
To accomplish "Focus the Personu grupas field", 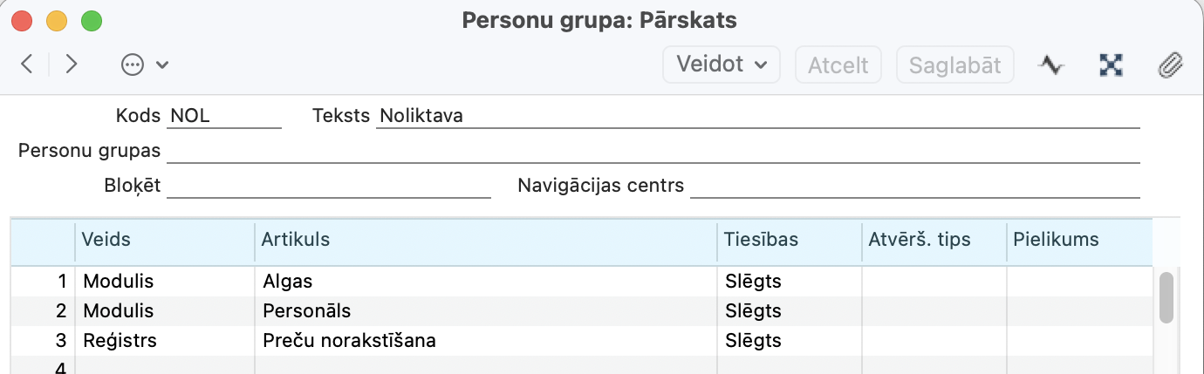I will coord(653,151).
